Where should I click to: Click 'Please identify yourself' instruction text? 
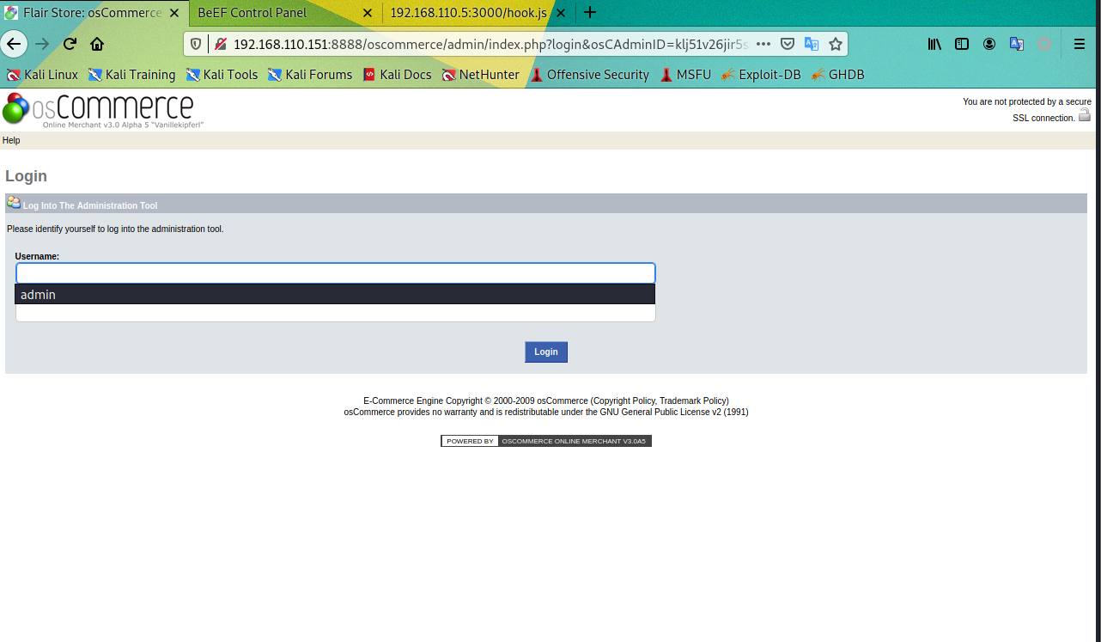point(115,229)
